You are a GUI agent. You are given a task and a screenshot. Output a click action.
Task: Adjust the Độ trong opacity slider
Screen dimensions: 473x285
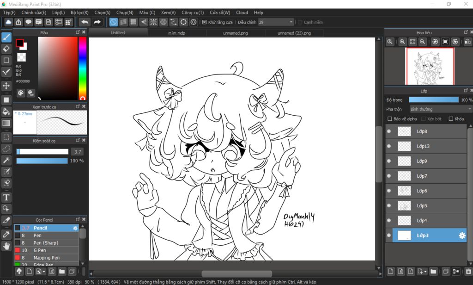433,100
